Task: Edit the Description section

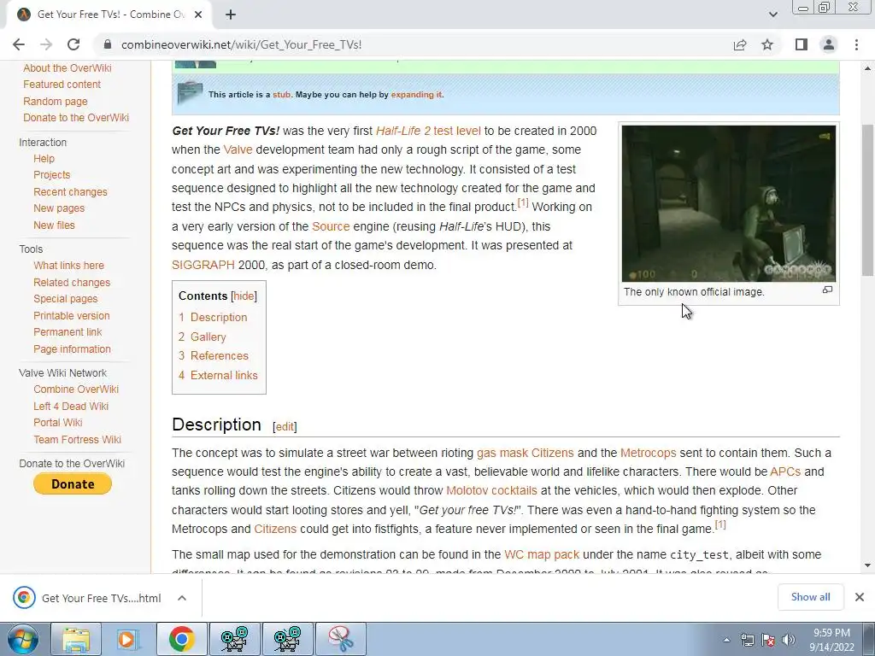Action: (x=285, y=427)
